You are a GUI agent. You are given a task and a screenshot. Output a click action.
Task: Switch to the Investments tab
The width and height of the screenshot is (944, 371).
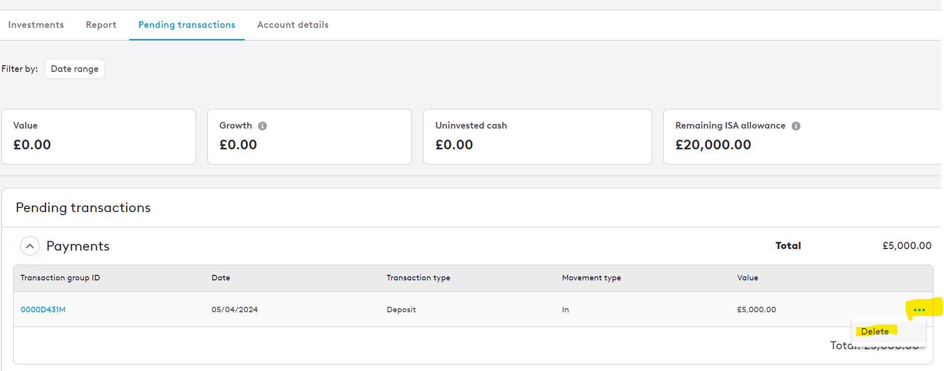[x=36, y=25]
